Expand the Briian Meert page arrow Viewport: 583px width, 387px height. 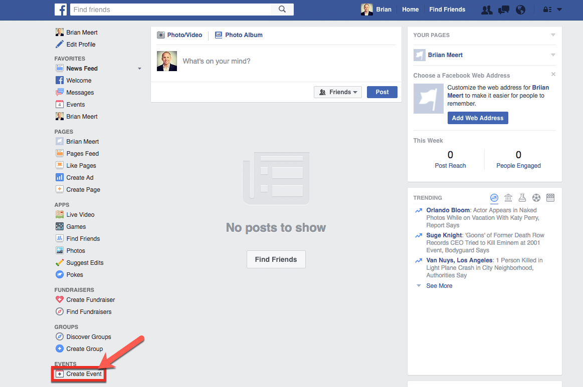[x=553, y=55]
